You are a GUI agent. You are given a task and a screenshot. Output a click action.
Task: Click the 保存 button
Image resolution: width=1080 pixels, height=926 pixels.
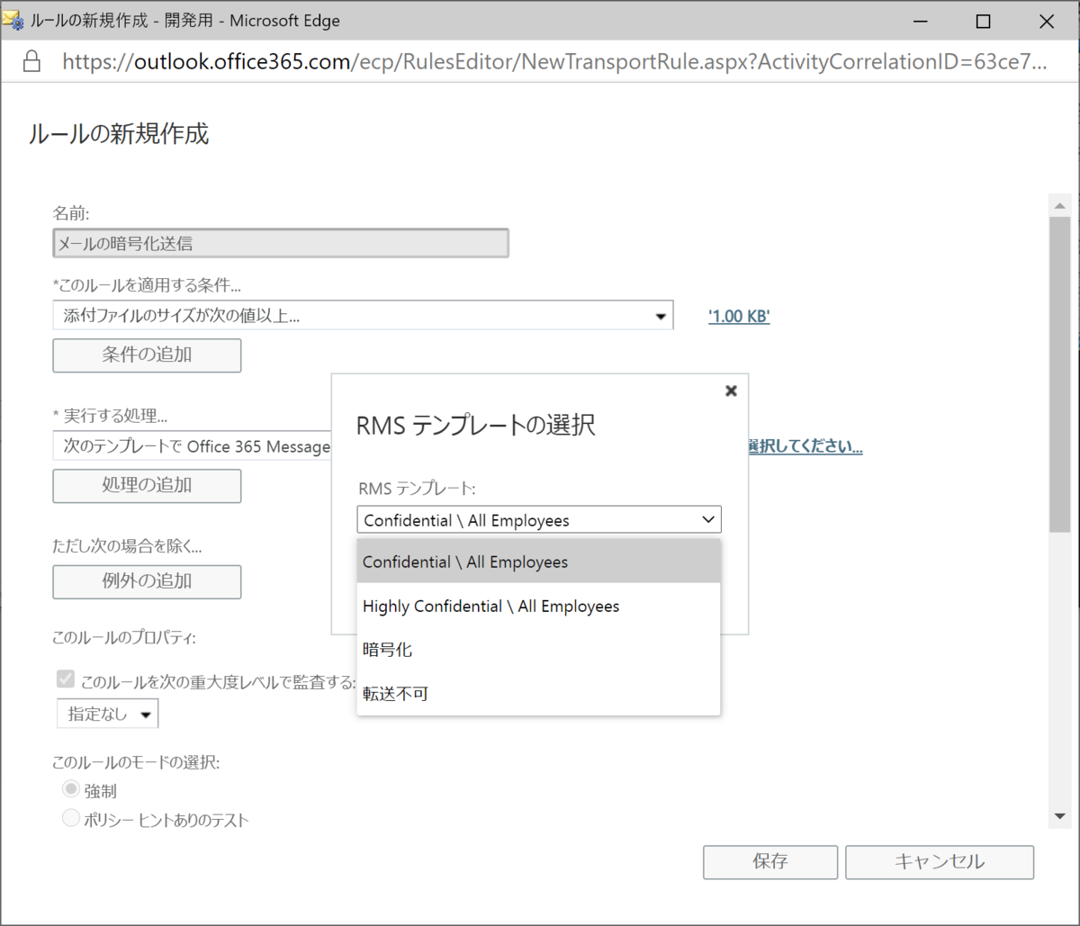[x=770, y=862]
